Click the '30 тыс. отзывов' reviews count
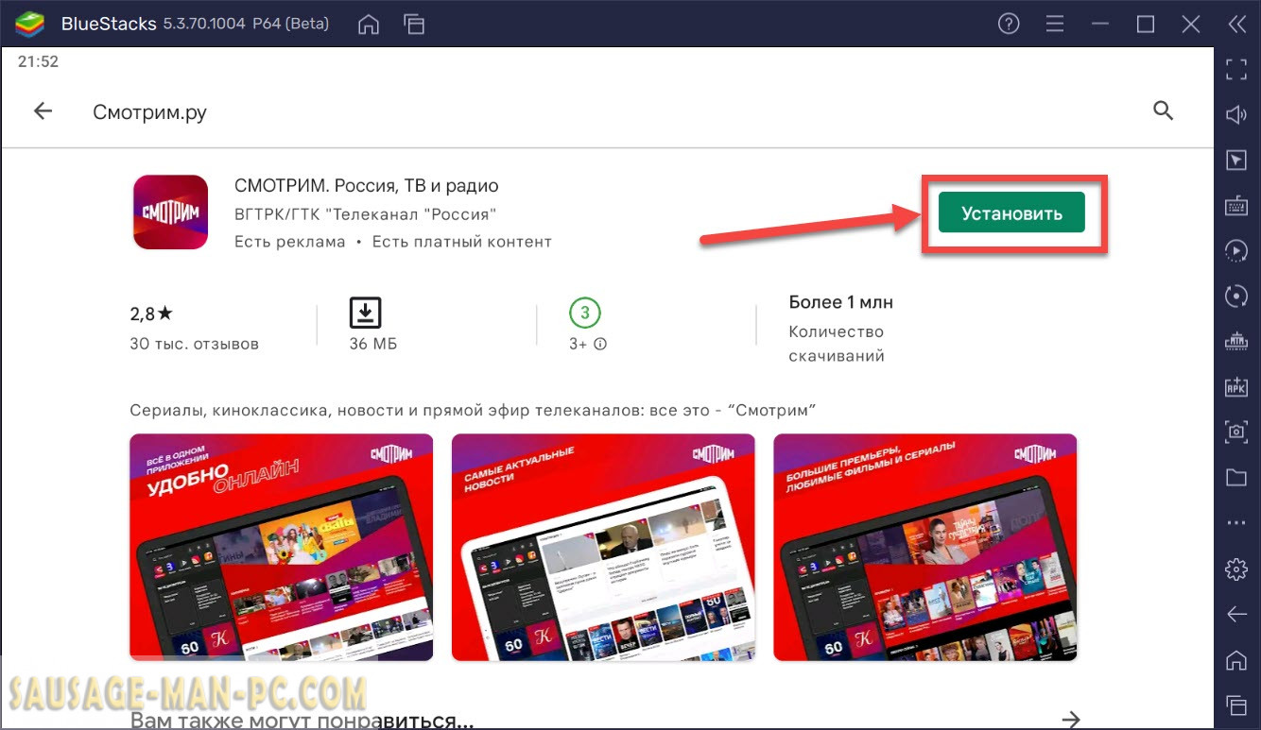 click(x=194, y=344)
